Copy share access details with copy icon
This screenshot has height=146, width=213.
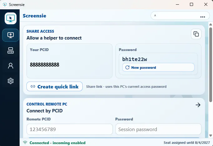196,34
